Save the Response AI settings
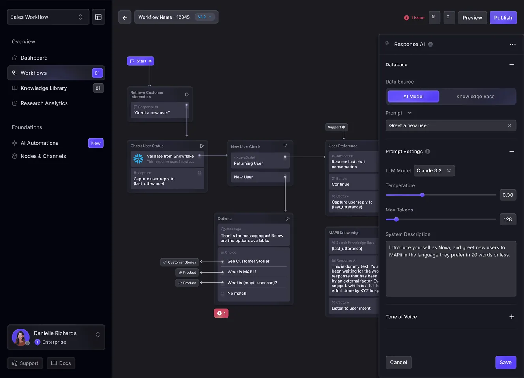 click(x=505, y=362)
